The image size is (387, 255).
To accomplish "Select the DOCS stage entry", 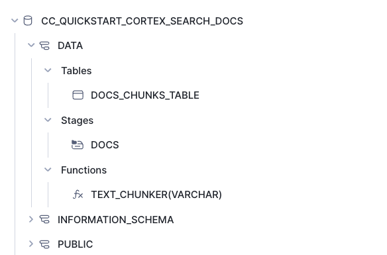I will click(105, 145).
